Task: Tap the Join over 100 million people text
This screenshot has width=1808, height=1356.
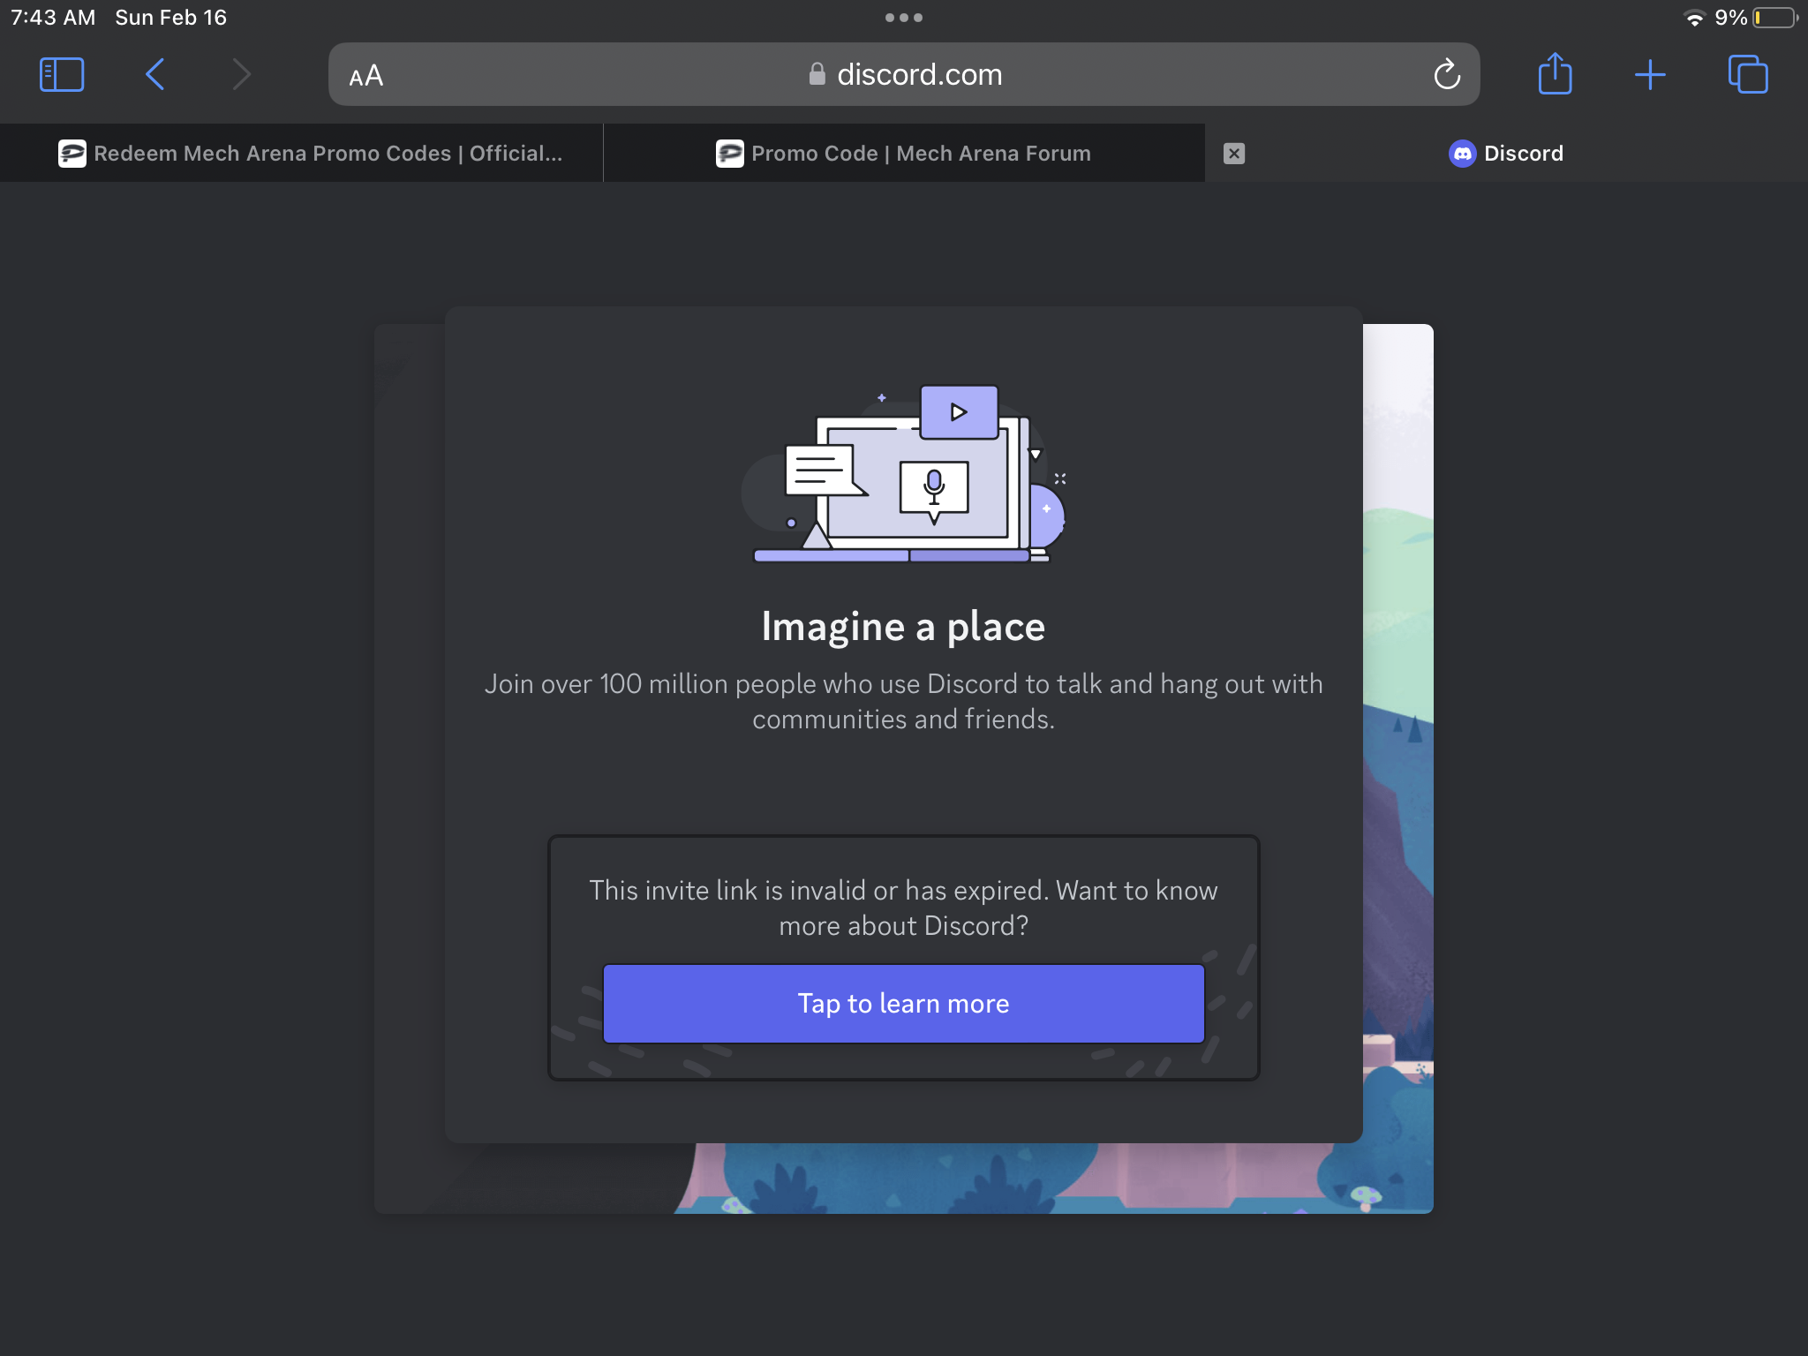Action: pos(903,702)
